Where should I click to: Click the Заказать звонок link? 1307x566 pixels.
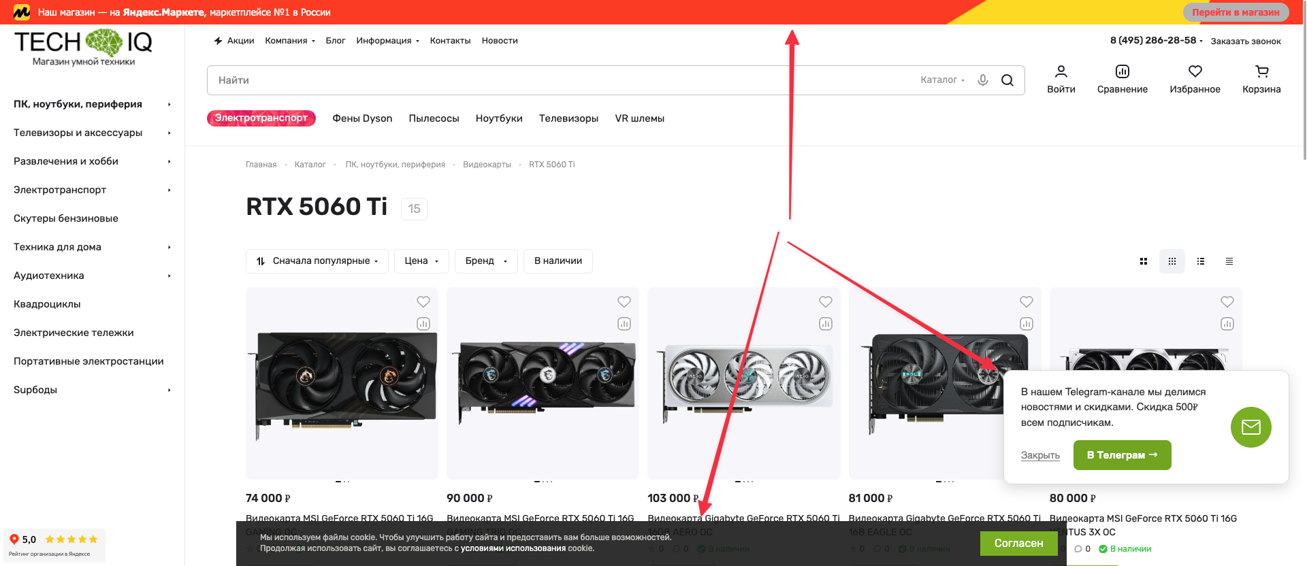[1246, 41]
